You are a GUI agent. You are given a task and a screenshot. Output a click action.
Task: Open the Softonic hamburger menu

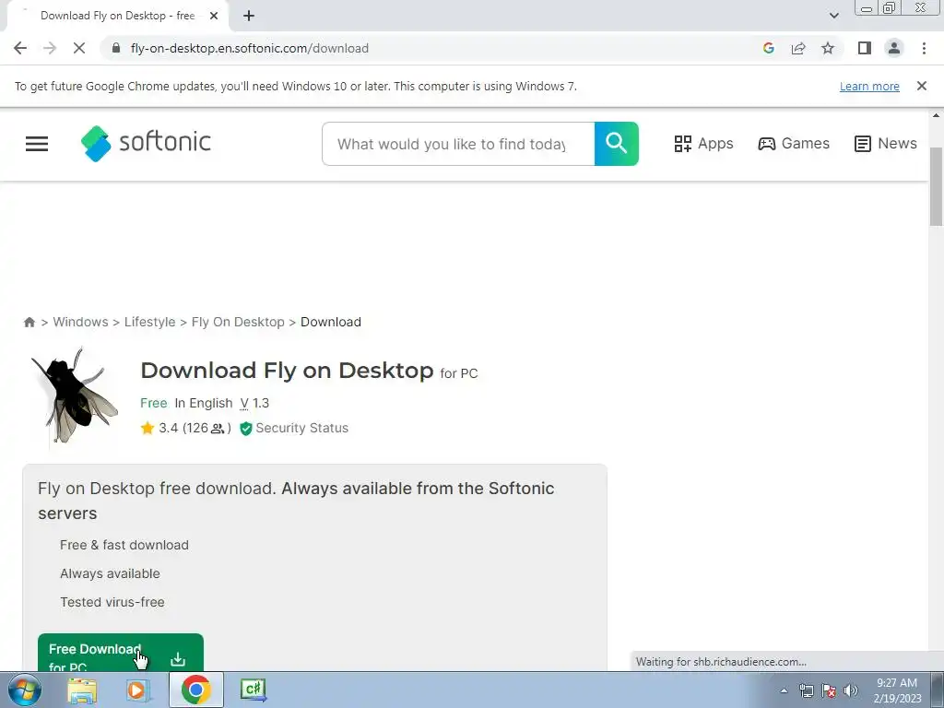37,143
